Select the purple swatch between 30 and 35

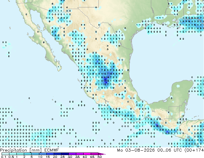72,154
